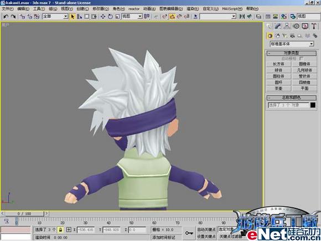
Task: Open Curve Editor from the toolbar
Action: coord(268,17)
